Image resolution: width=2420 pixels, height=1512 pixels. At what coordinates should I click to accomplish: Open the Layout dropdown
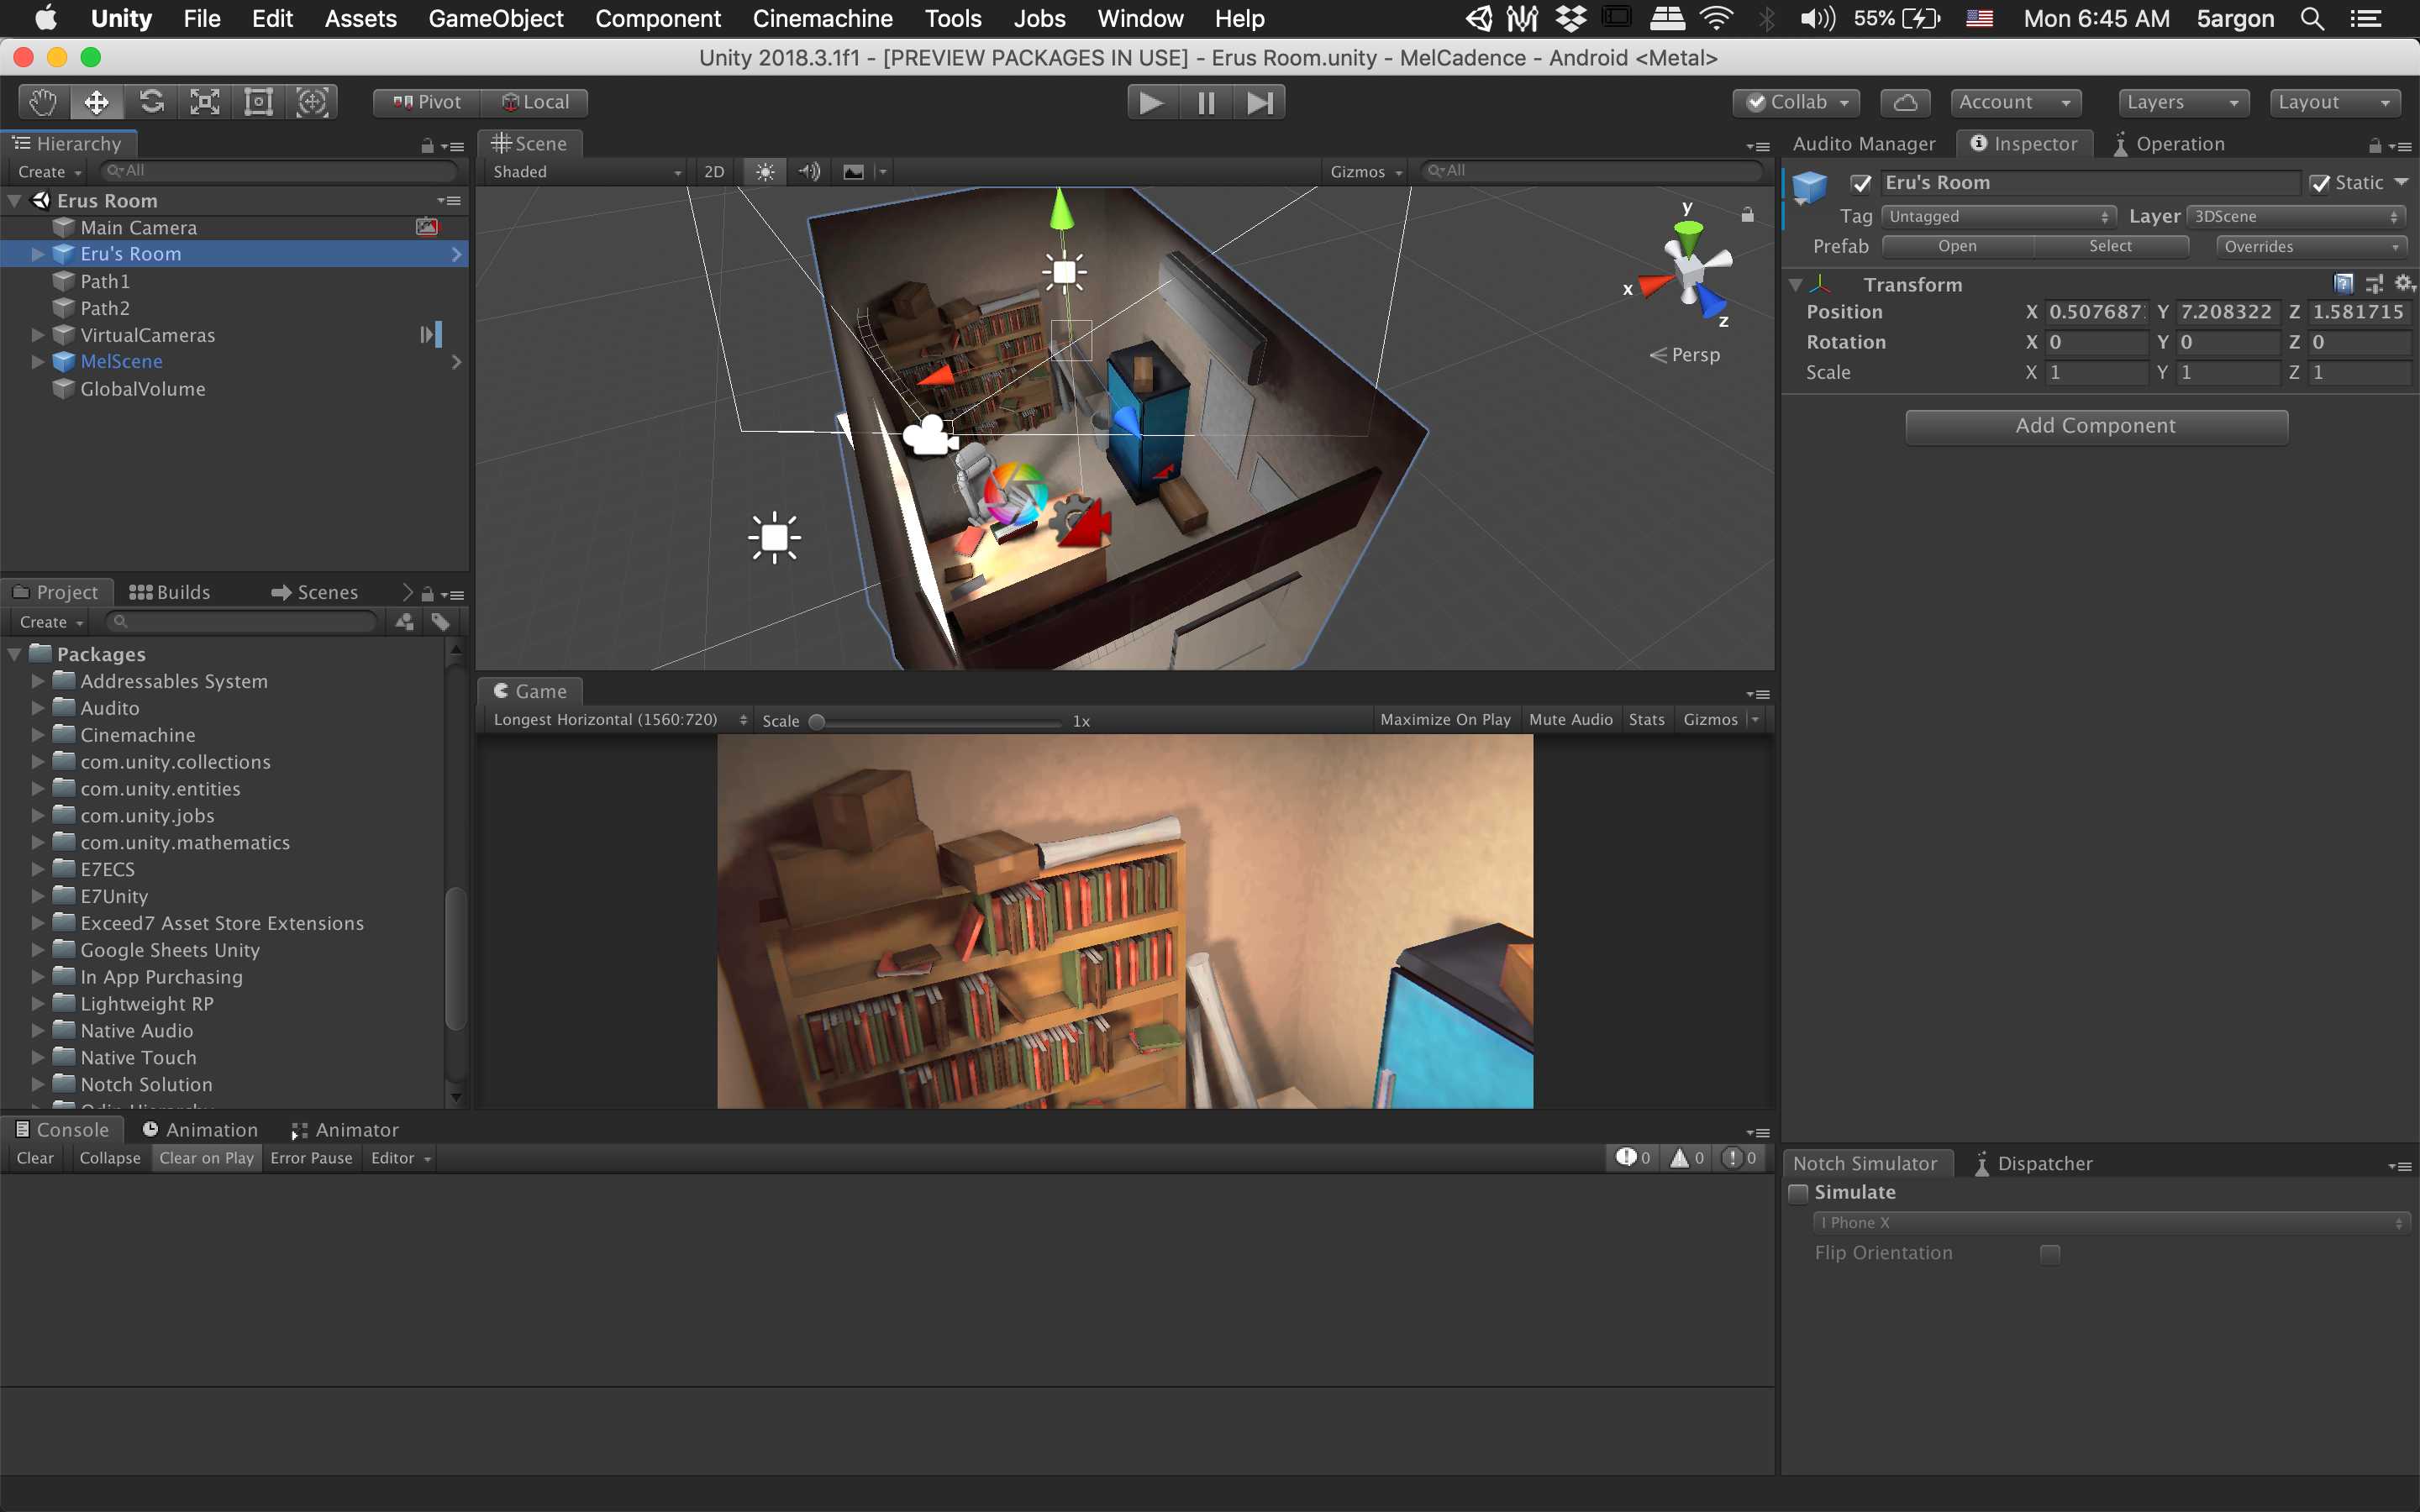(x=2335, y=102)
